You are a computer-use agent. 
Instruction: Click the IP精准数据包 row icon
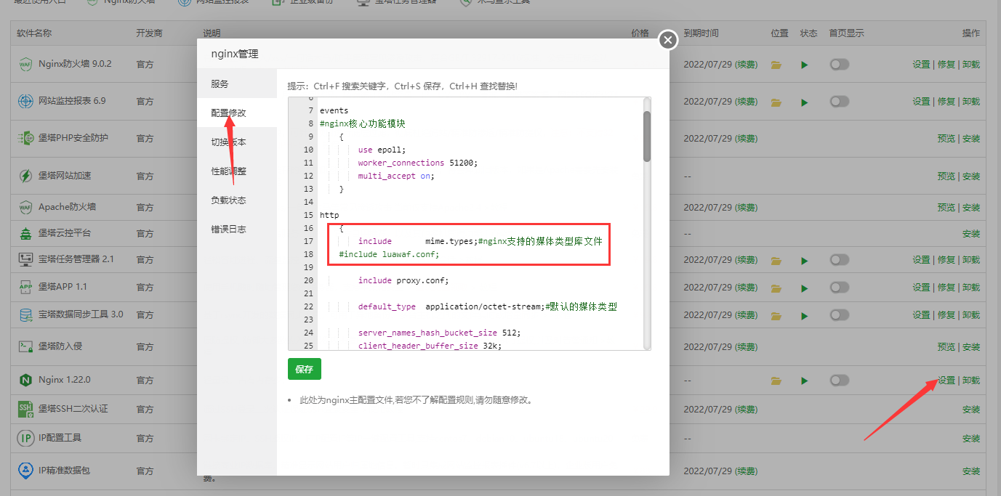tap(25, 471)
